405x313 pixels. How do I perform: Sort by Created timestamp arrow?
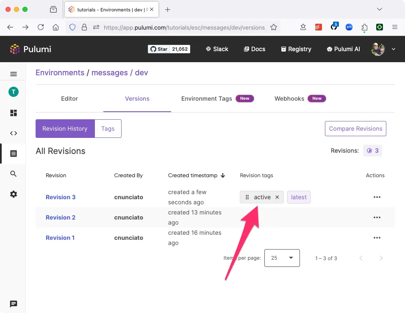click(223, 175)
